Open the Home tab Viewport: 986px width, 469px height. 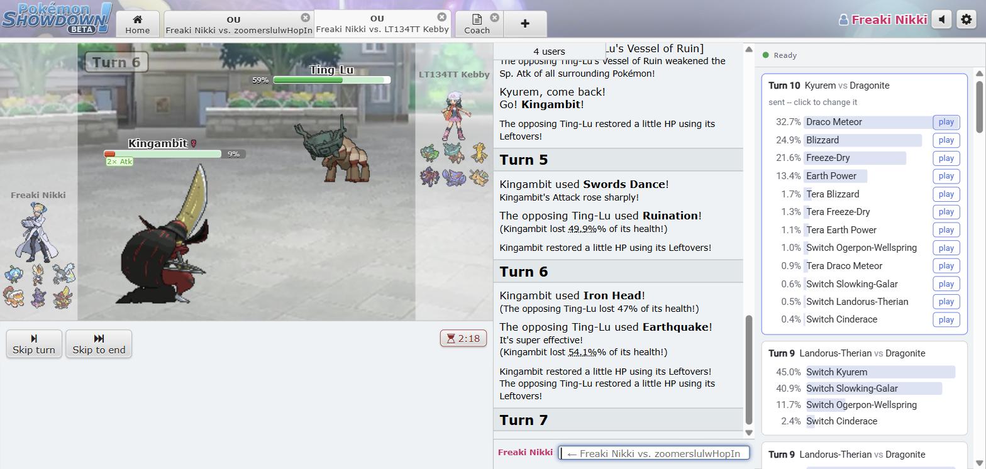137,24
